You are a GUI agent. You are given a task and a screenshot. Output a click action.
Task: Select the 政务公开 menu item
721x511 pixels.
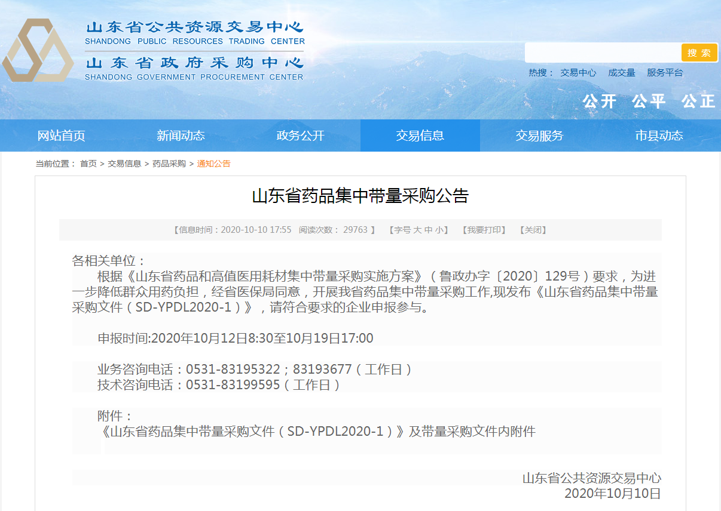point(300,136)
